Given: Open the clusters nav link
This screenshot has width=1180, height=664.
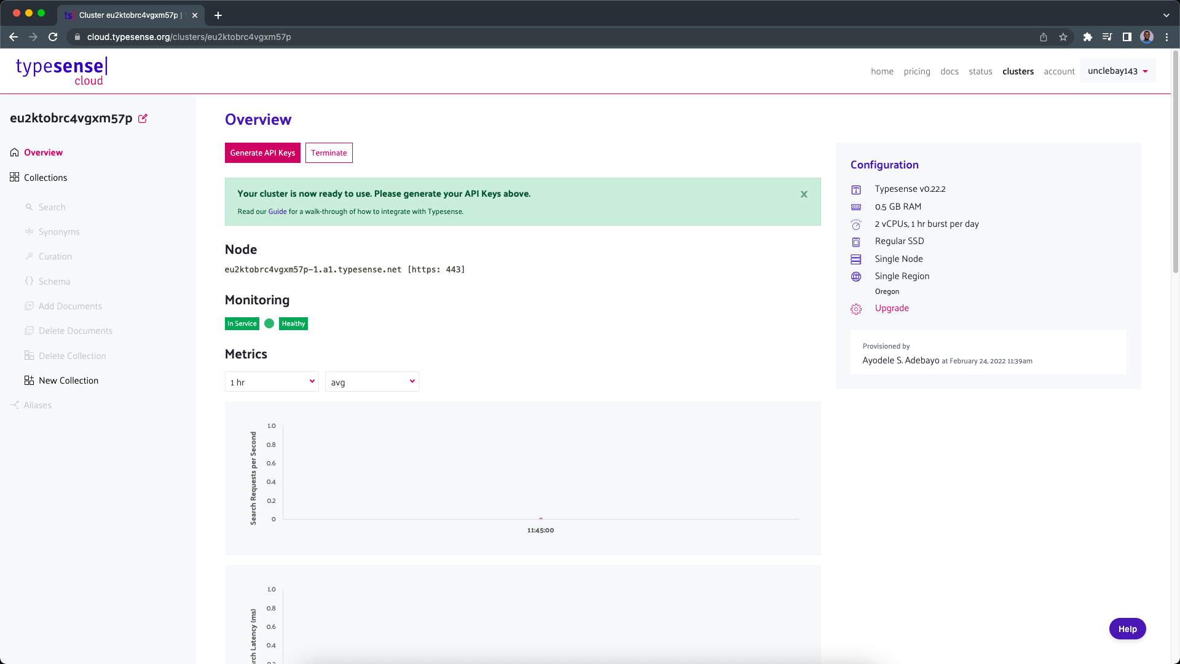Looking at the screenshot, I should [x=1018, y=71].
